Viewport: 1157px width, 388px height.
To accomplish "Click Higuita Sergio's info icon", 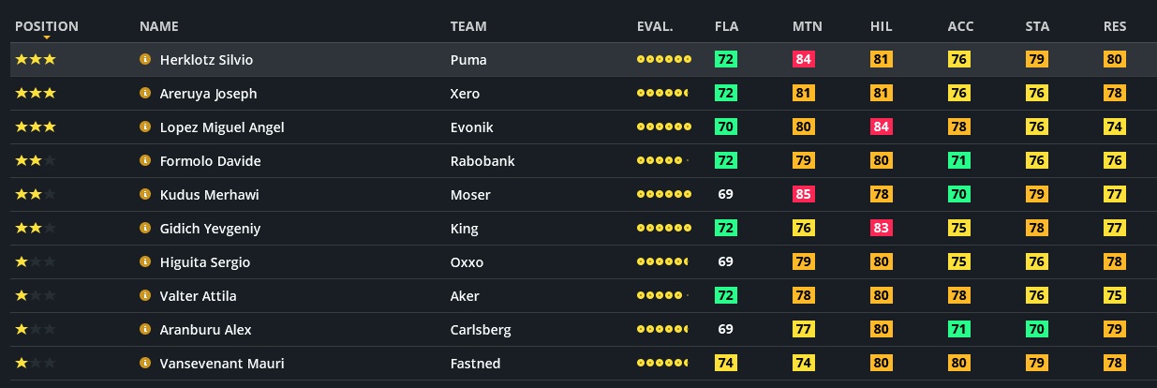I will pos(145,262).
